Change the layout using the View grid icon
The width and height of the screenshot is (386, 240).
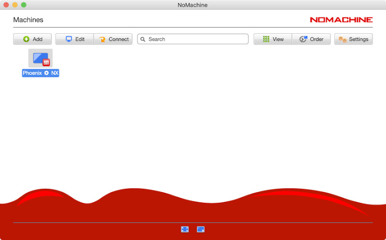266,39
